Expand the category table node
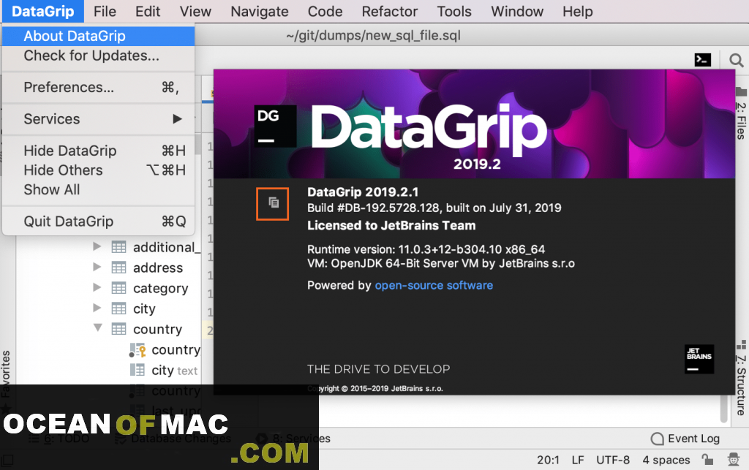 [x=97, y=288]
